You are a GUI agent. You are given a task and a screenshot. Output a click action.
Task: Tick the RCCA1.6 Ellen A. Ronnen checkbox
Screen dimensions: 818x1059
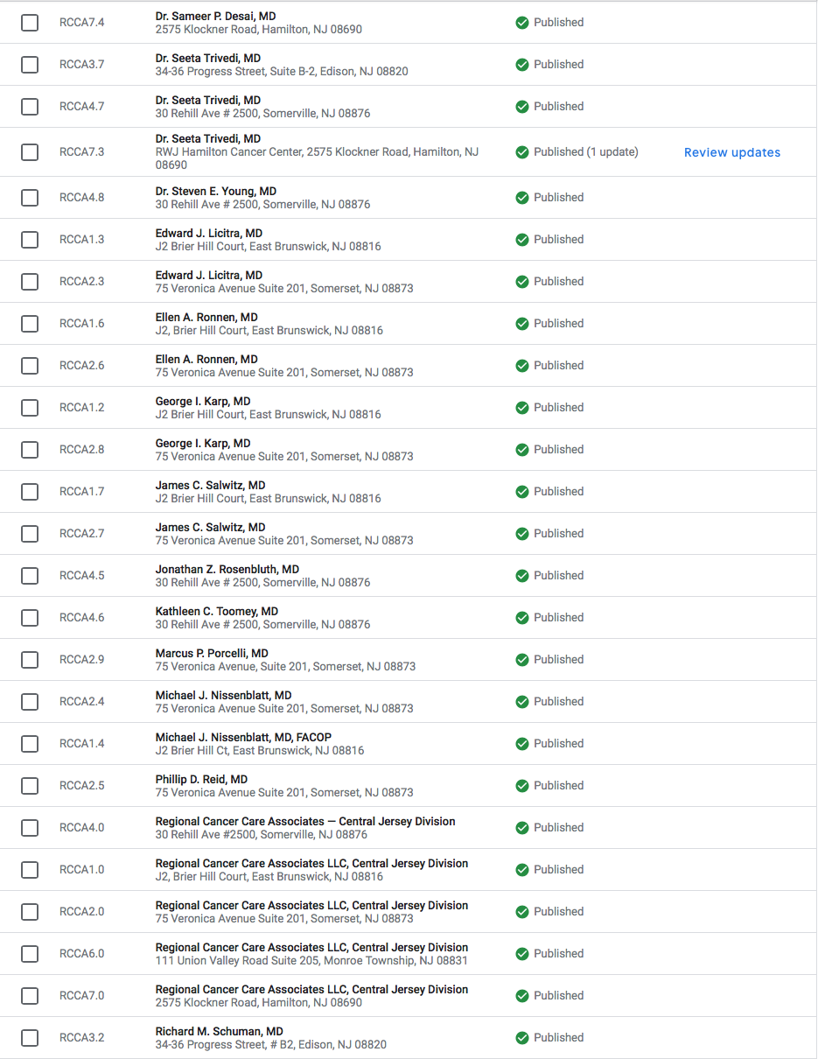pyautogui.click(x=30, y=324)
